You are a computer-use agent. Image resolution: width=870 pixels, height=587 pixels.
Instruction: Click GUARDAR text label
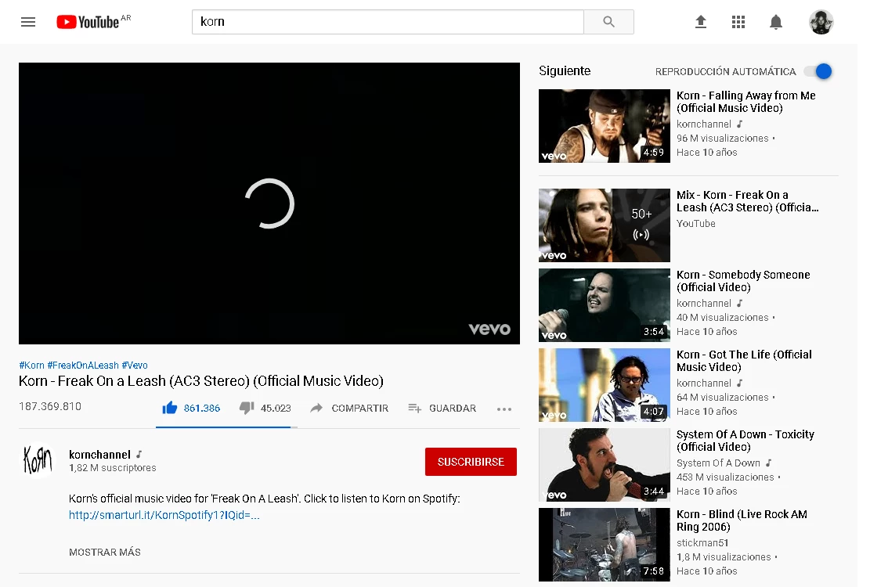[453, 408]
